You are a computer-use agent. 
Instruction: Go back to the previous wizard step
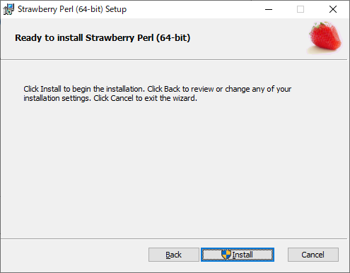click(x=174, y=255)
